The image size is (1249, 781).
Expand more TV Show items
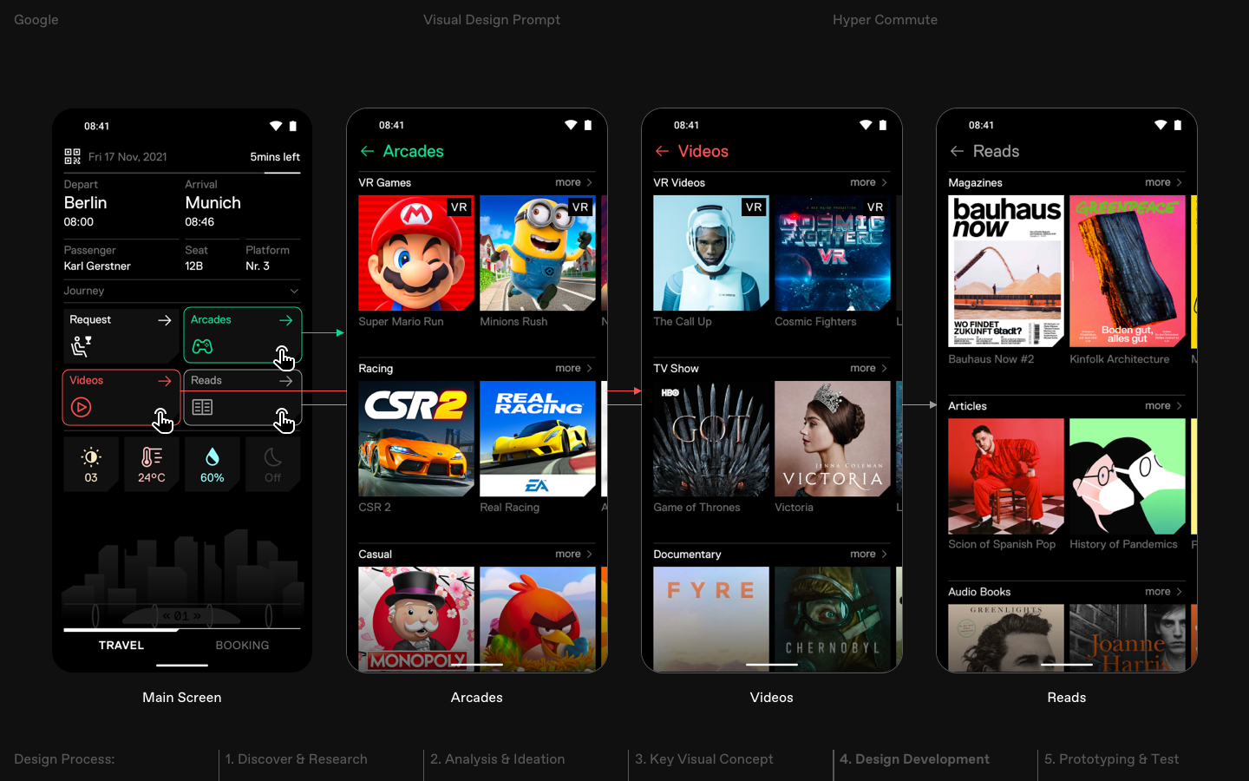coord(869,368)
